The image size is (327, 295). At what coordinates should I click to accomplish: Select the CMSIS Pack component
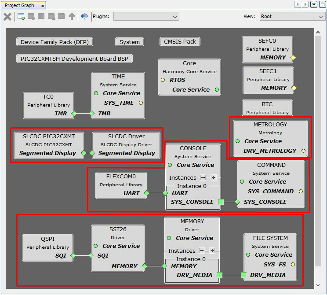point(180,41)
